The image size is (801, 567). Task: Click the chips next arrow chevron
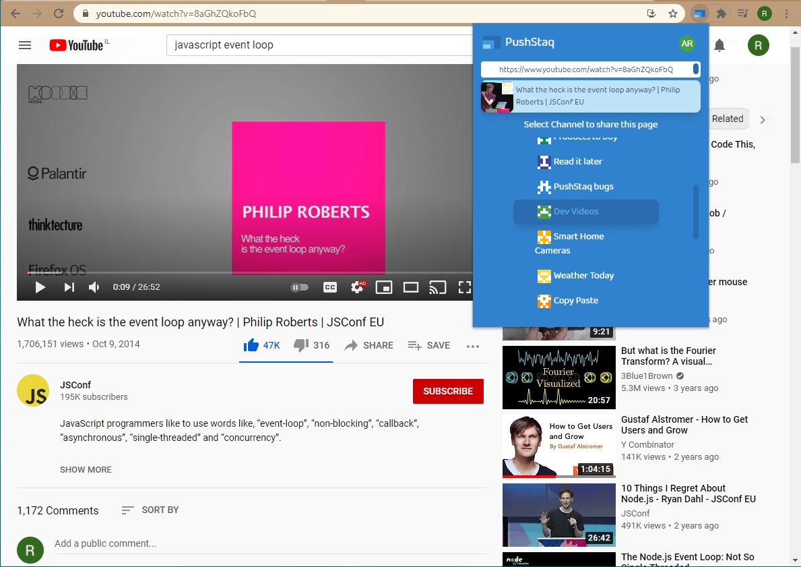762,119
